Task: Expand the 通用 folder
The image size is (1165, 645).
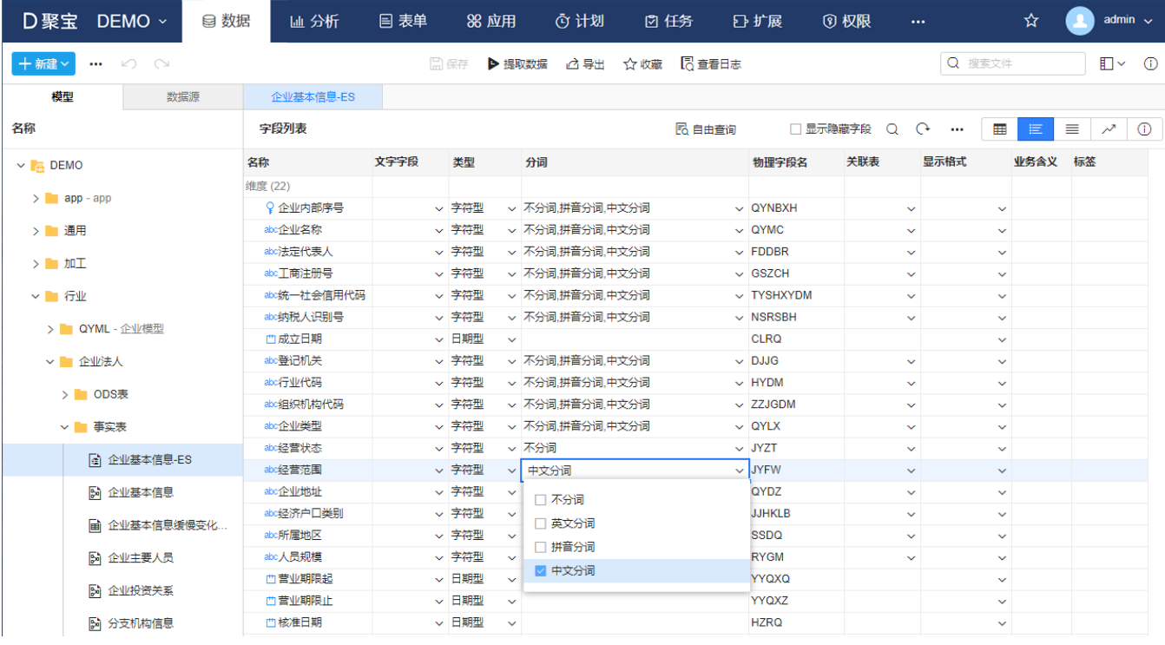Action: 36,231
